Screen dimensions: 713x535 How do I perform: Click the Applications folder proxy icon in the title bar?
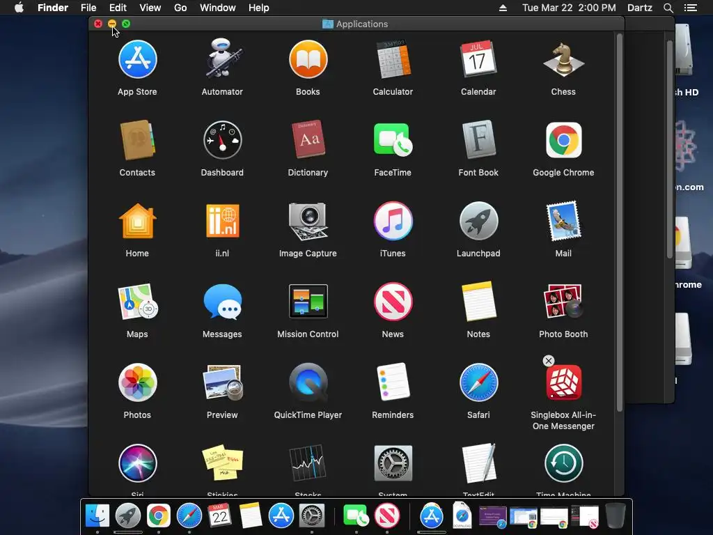coord(328,24)
